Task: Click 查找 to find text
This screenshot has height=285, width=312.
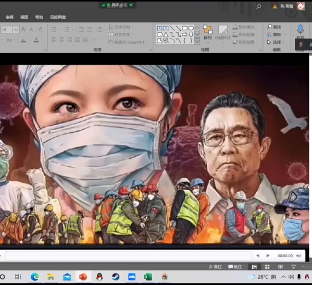Action: (x=274, y=27)
